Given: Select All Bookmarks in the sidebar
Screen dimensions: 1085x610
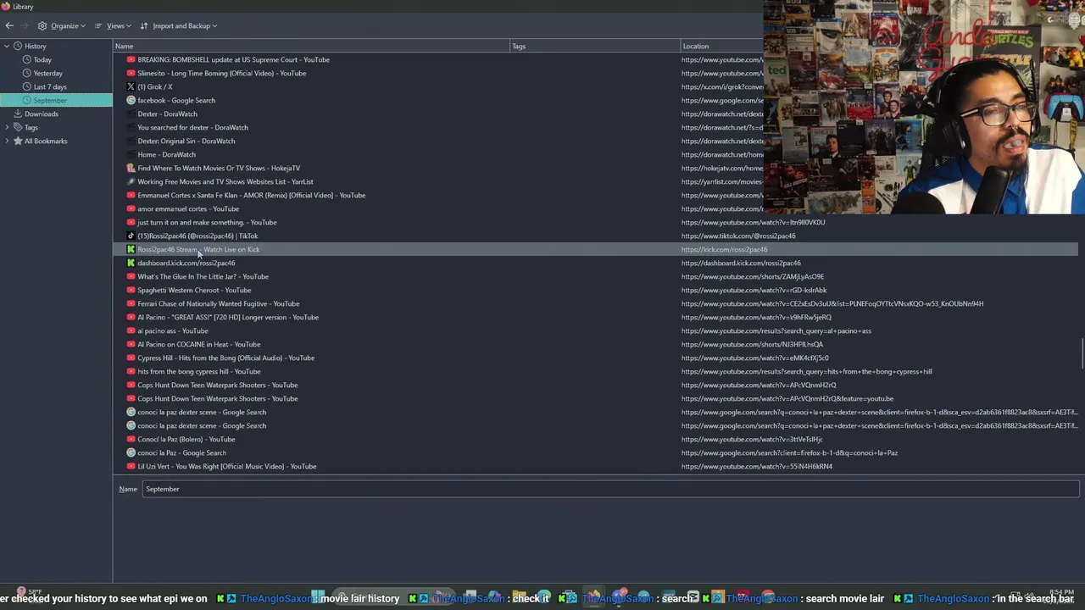Looking at the screenshot, I should 46,141.
